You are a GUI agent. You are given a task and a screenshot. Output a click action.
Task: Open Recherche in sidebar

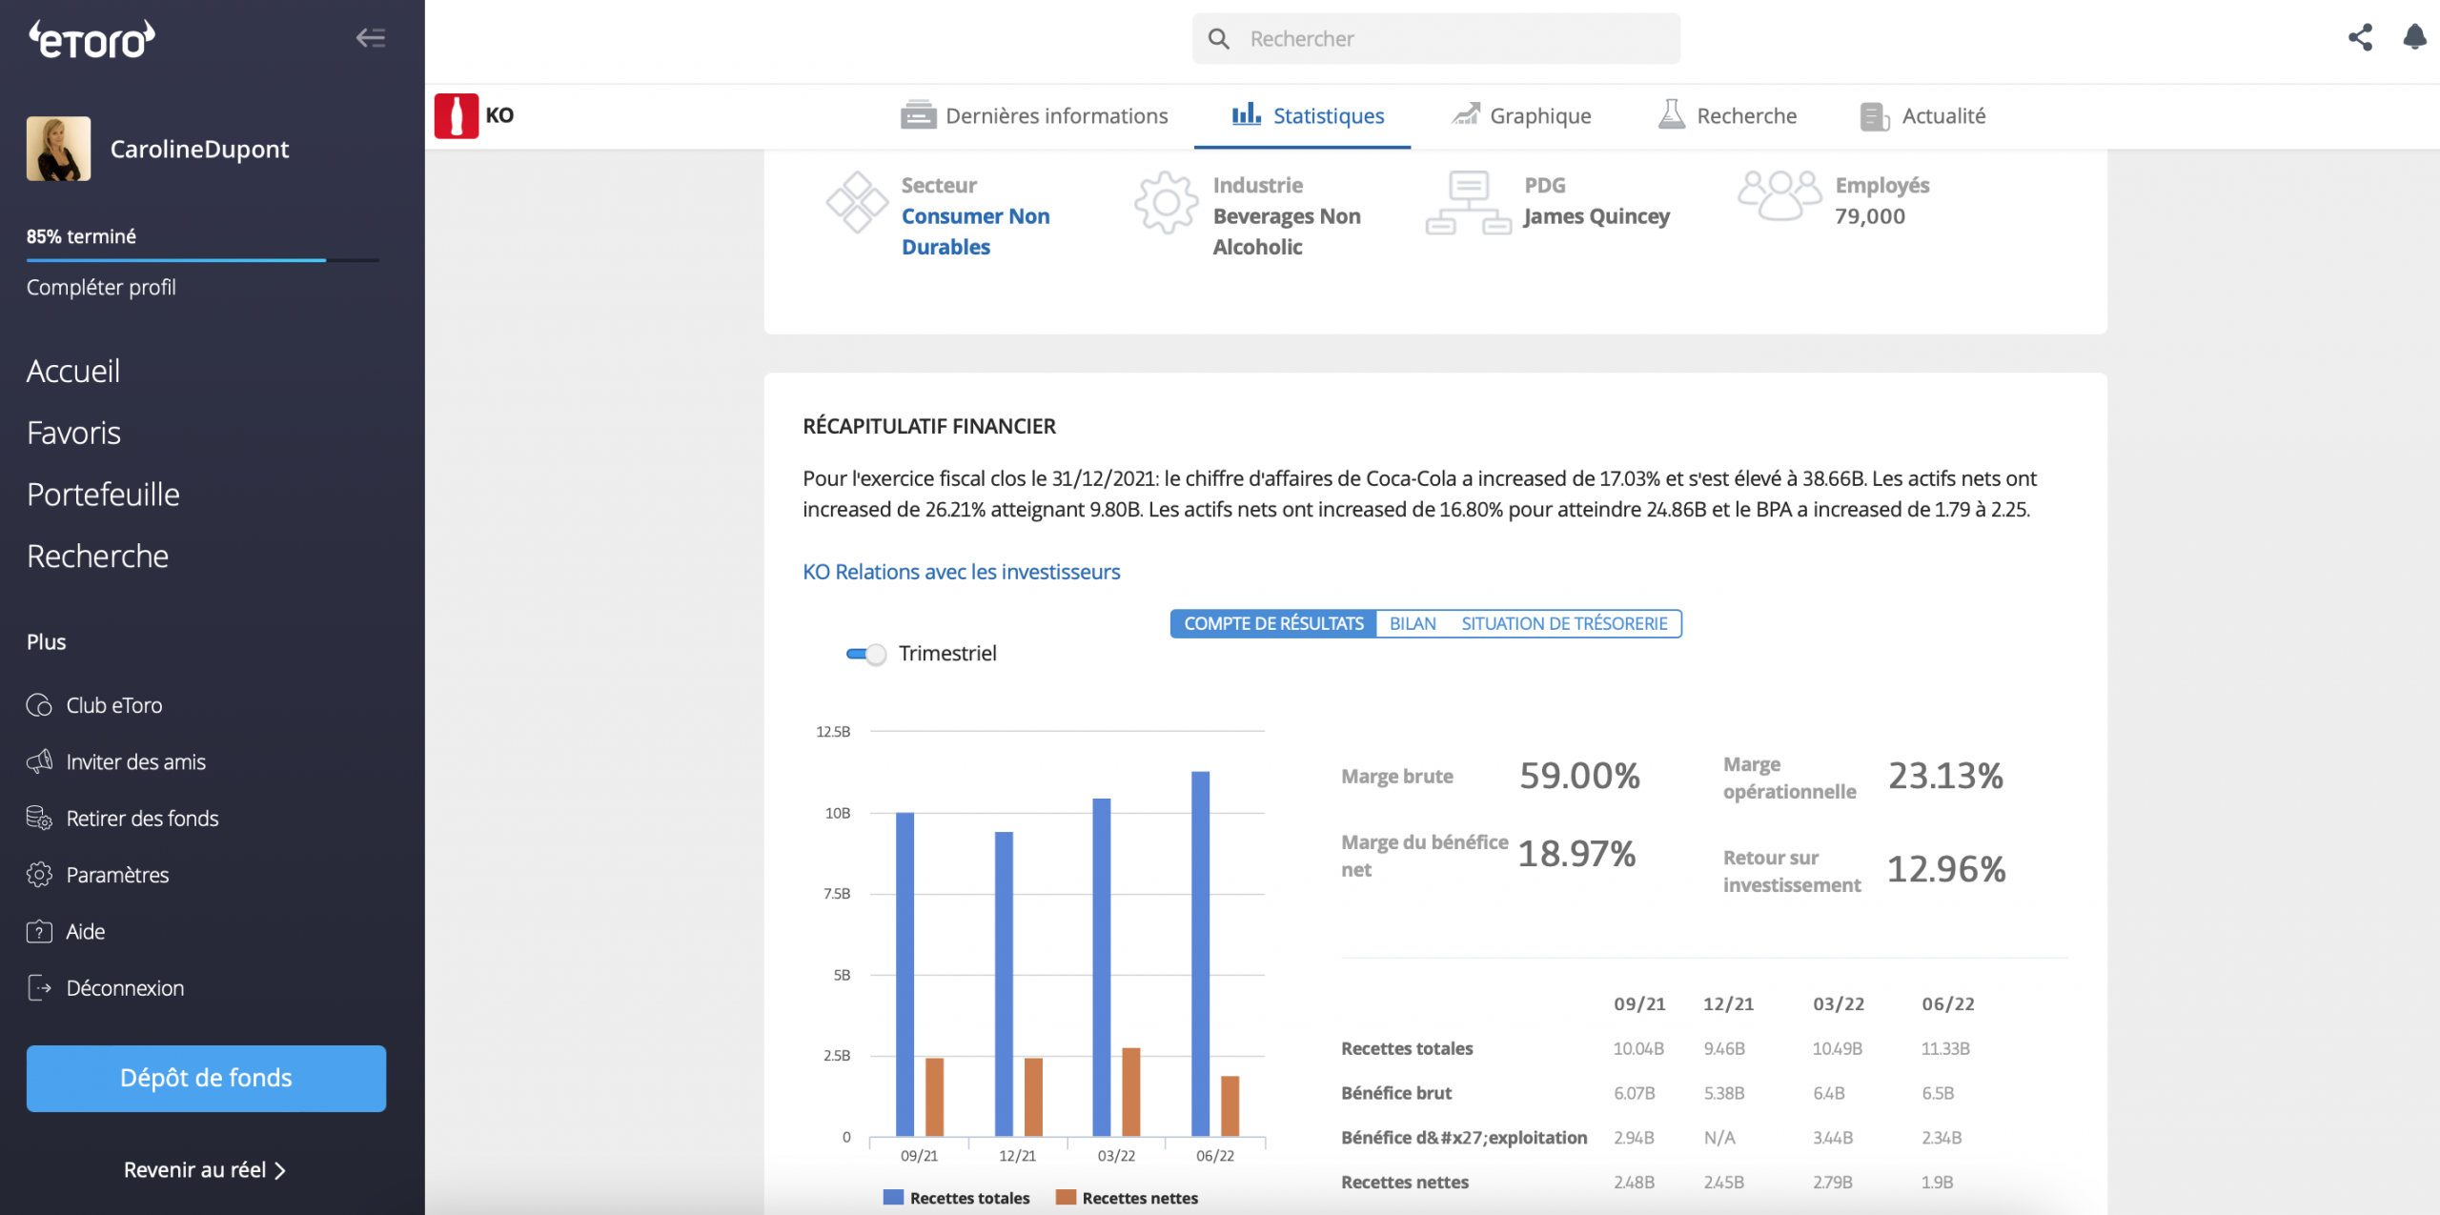(x=97, y=556)
